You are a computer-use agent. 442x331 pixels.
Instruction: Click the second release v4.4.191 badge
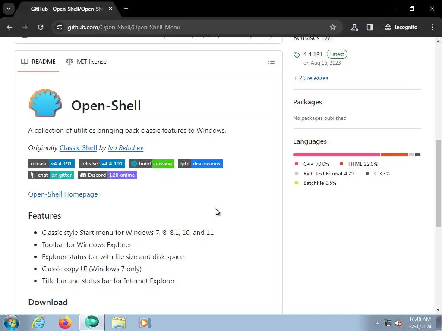pyautogui.click(x=102, y=164)
